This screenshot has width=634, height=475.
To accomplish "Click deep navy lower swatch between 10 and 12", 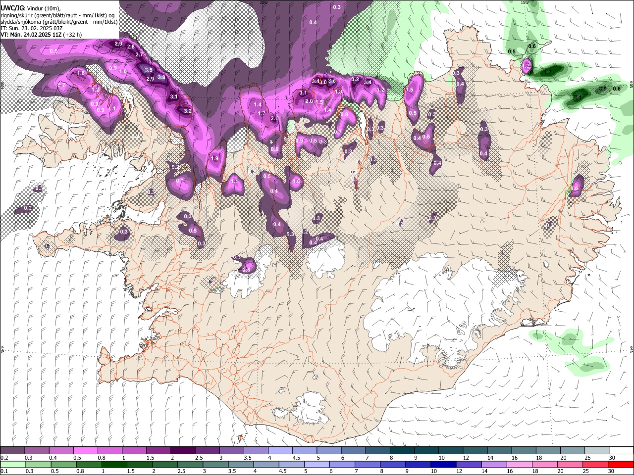I will pyautogui.click(x=443, y=464).
